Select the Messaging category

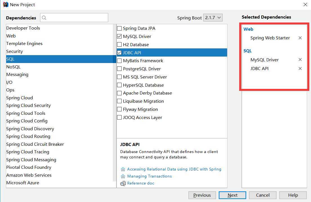point(59,75)
